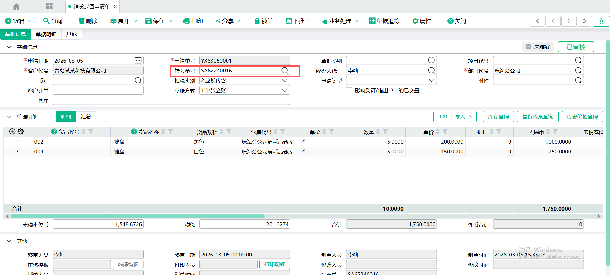Open the 属性 properties gear
Image resolution: width=610 pixels, height=275 pixels.
coord(415,21)
